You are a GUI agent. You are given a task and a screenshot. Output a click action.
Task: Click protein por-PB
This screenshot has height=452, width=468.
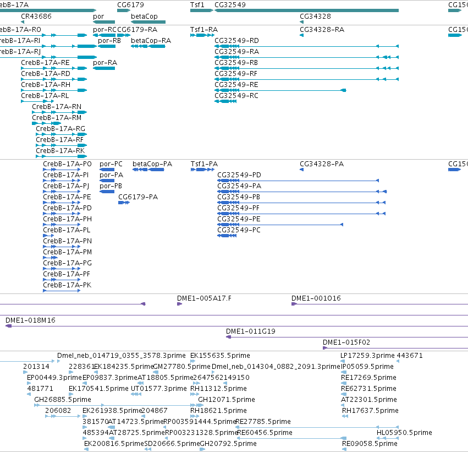click(x=111, y=186)
